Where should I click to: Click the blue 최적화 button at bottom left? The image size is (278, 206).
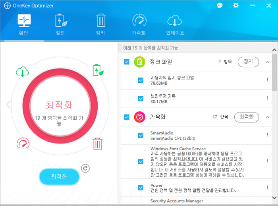59,177
